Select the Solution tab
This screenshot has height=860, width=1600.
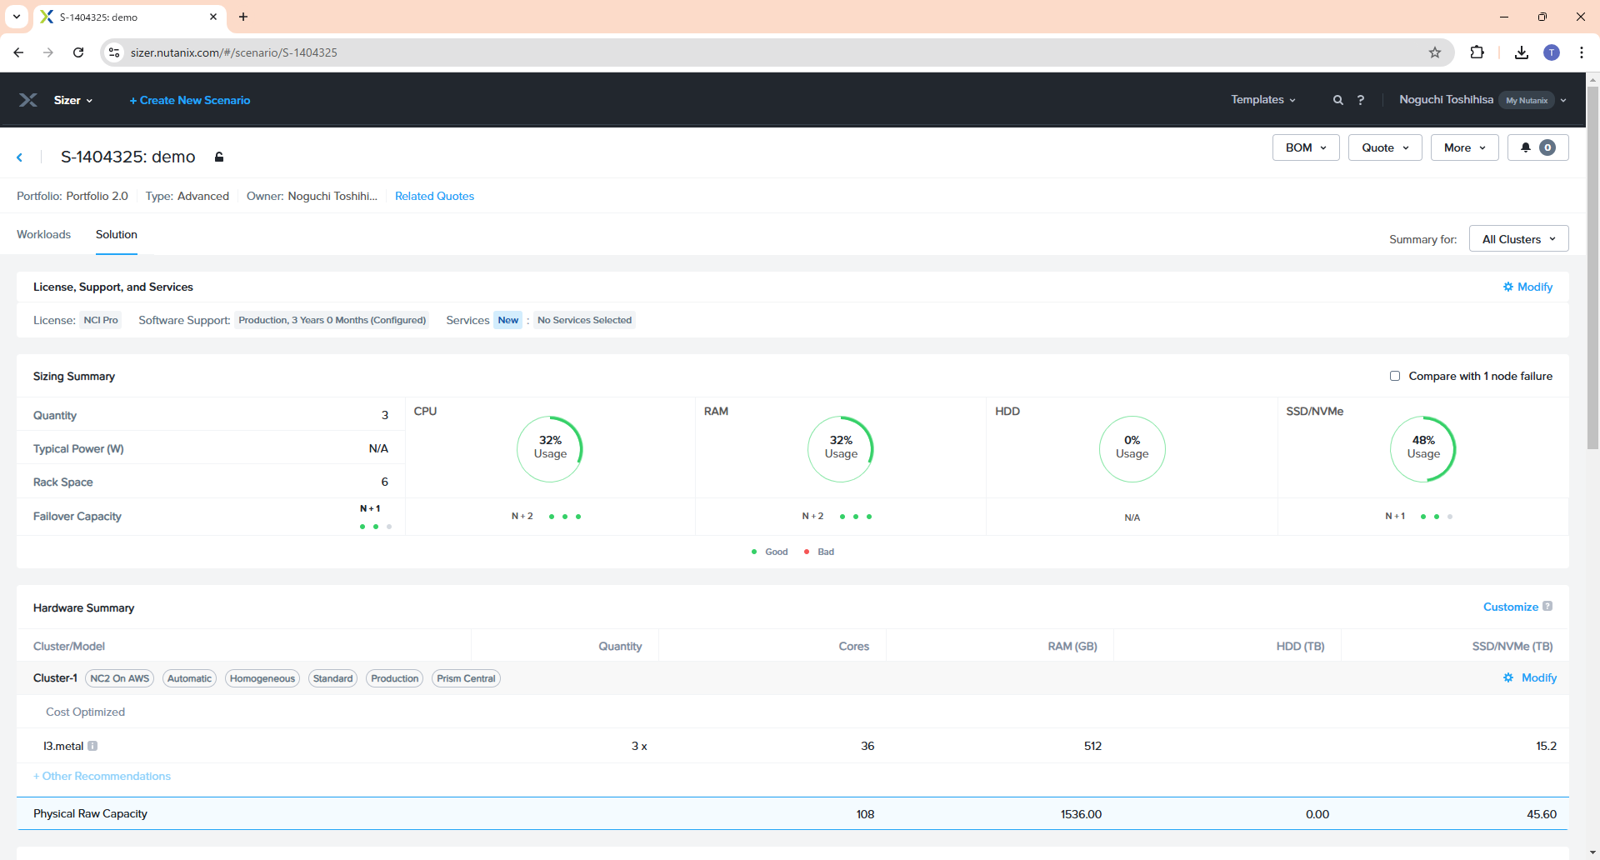[117, 234]
